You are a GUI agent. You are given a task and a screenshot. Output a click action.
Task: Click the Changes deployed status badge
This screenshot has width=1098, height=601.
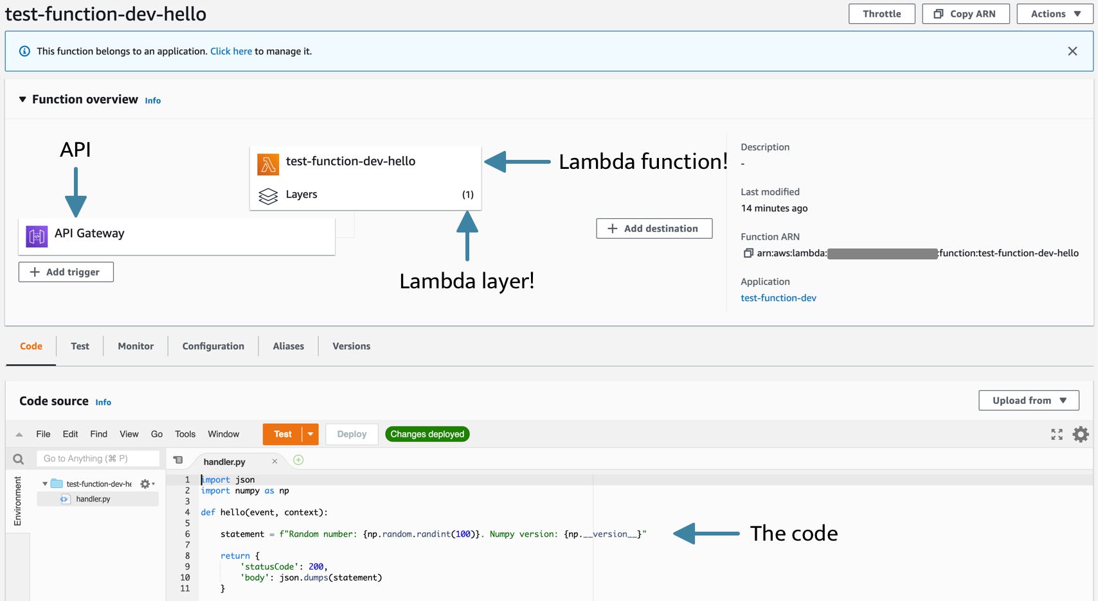(x=428, y=434)
